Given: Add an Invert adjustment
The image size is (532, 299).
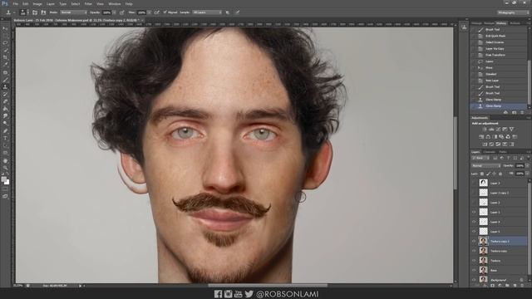Looking at the screenshot, I should pos(485,144).
